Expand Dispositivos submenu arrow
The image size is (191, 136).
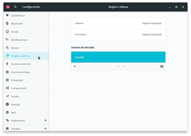[x=45, y=120]
